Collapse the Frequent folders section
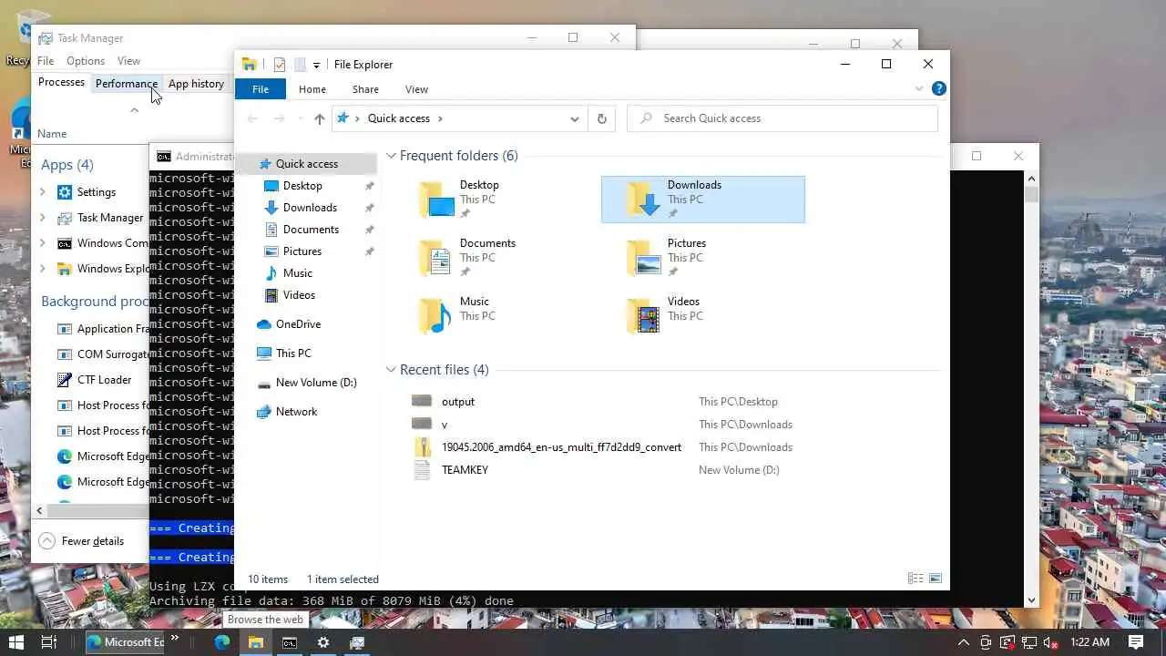The height and width of the screenshot is (656, 1166). 391,156
